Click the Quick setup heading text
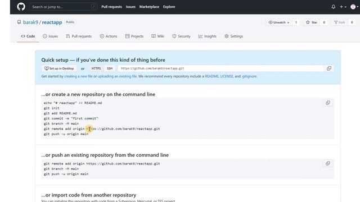 (103, 60)
